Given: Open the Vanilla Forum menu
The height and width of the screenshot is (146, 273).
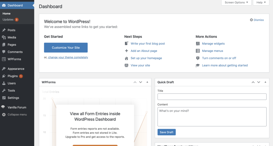Looking at the screenshot, I should tap(17, 107).
